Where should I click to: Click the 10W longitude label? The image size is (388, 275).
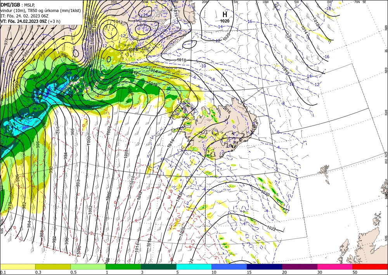[265, 2]
